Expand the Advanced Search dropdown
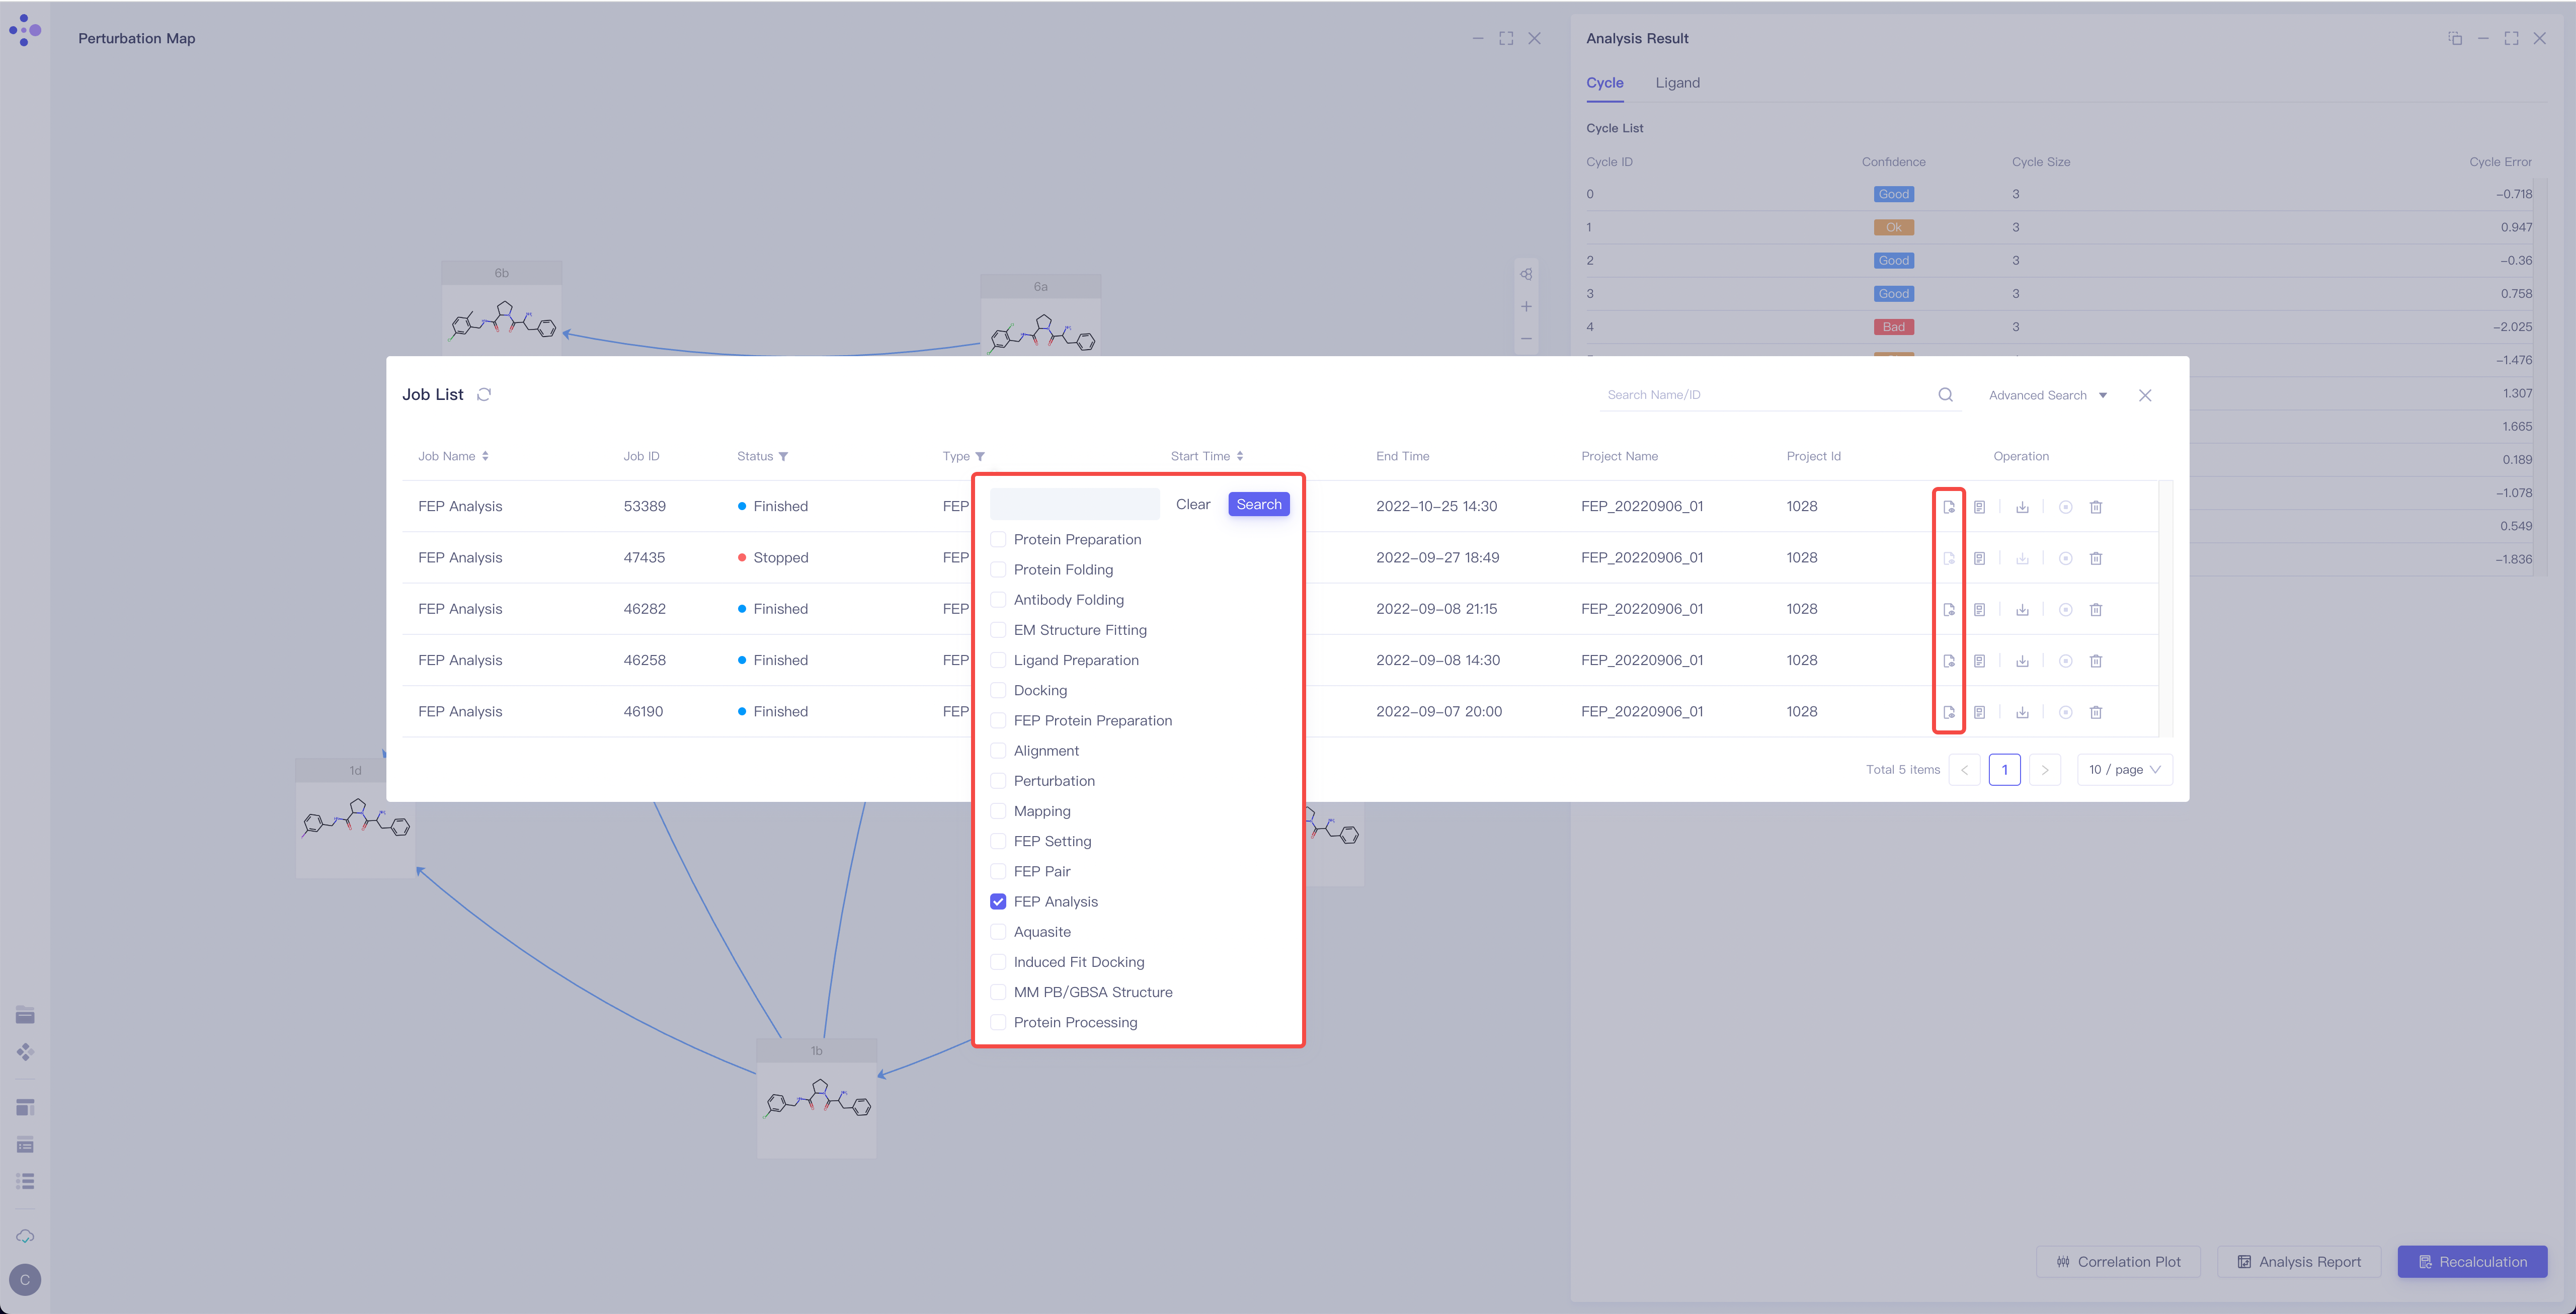Screen dimensions: 2576x1314 (x=2047, y=395)
